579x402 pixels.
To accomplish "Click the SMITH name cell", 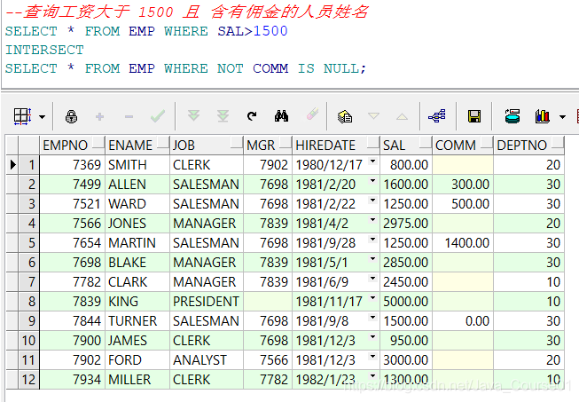I will 137,165.
